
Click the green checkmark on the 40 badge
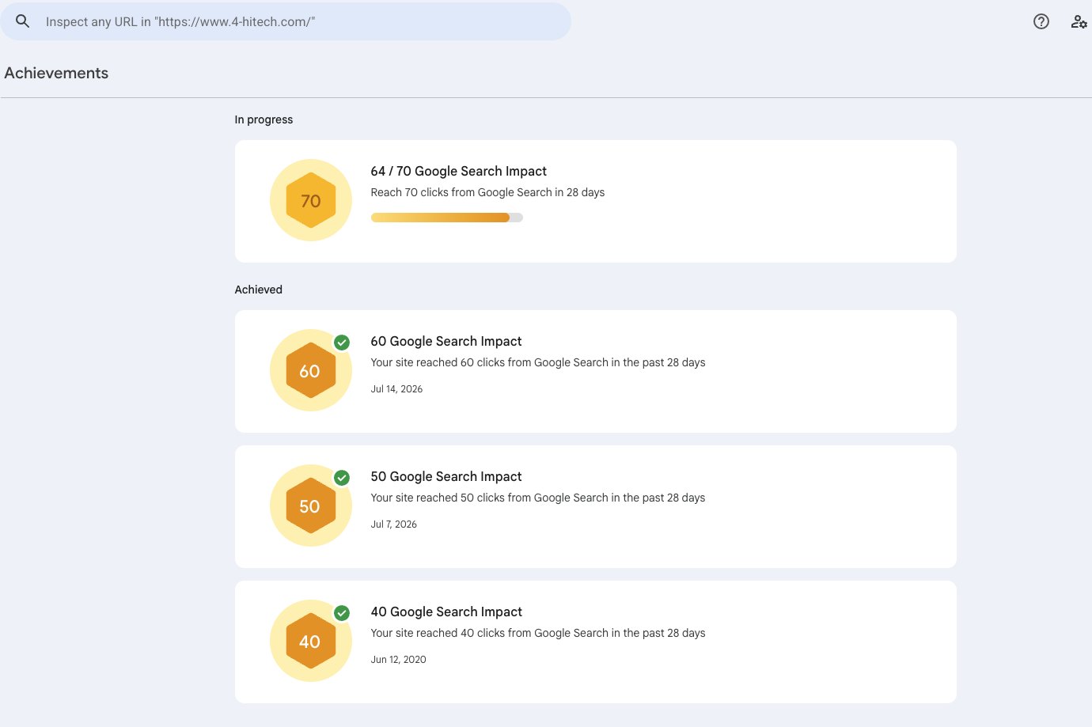pos(342,613)
